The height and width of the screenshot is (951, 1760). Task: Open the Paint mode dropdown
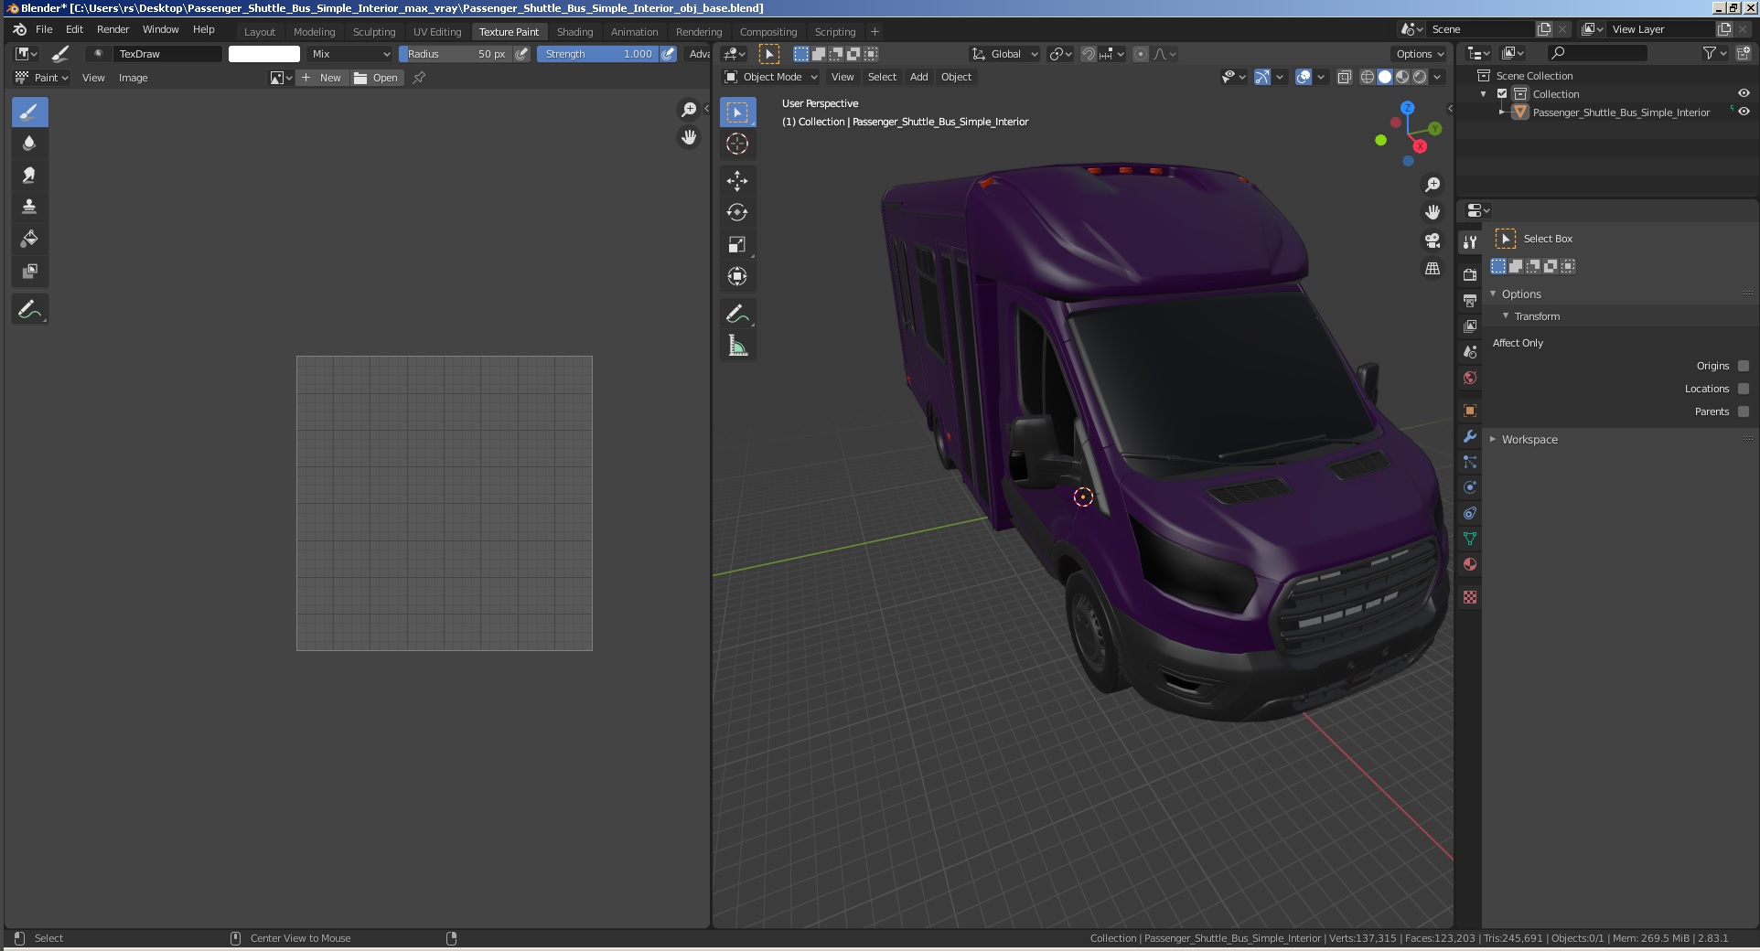43,78
